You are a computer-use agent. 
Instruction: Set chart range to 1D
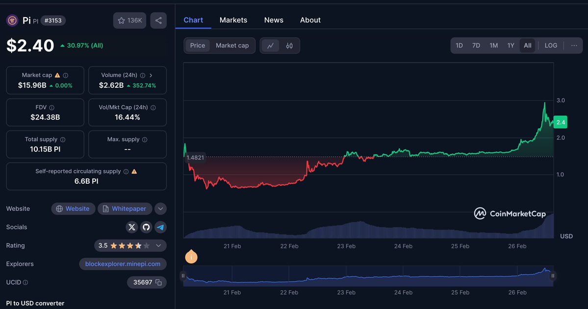coord(459,46)
